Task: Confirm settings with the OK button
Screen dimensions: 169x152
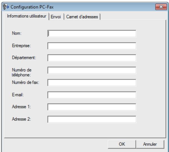Action: [x=122, y=144]
